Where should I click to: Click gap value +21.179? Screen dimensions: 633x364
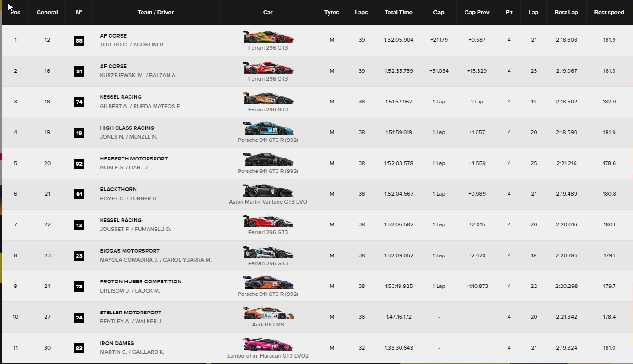pyautogui.click(x=439, y=40)
